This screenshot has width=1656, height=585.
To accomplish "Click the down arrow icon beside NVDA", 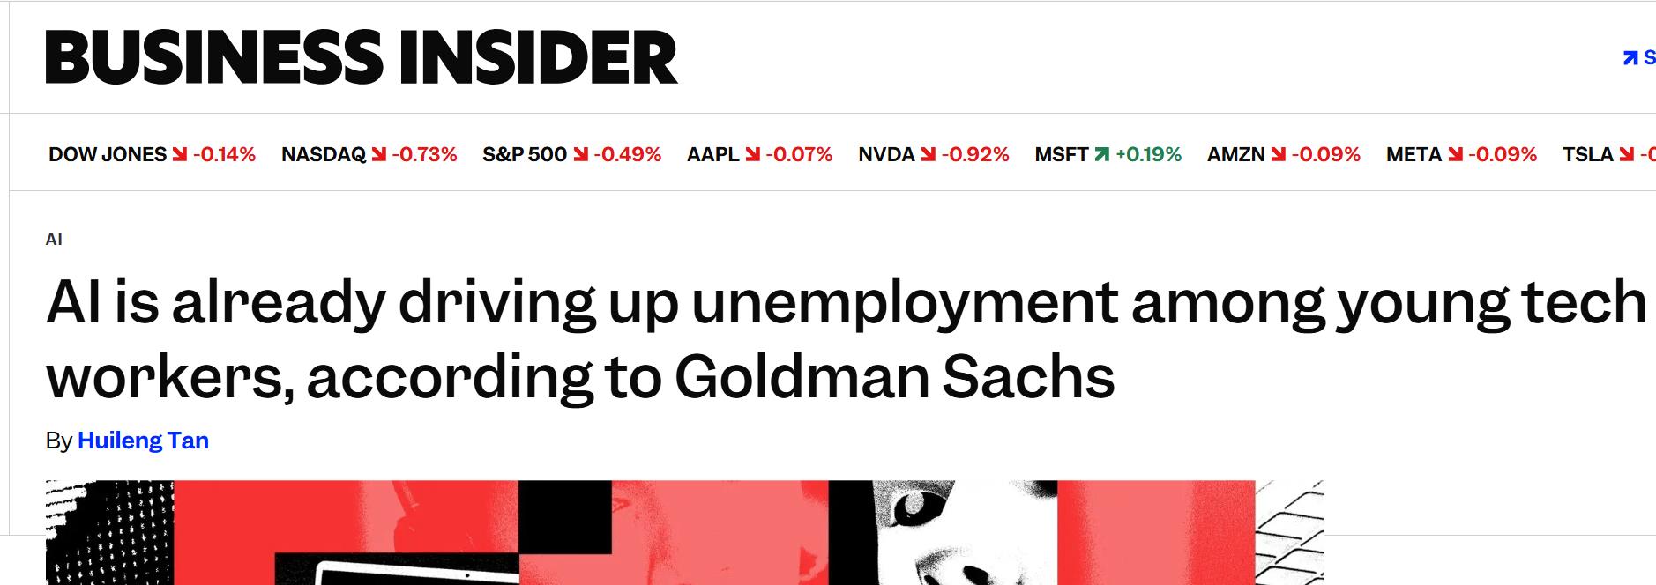I will 928,155.
